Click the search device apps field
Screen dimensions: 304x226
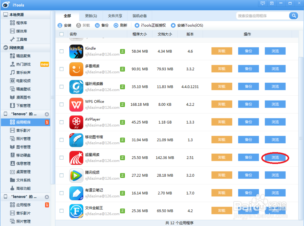263,16
